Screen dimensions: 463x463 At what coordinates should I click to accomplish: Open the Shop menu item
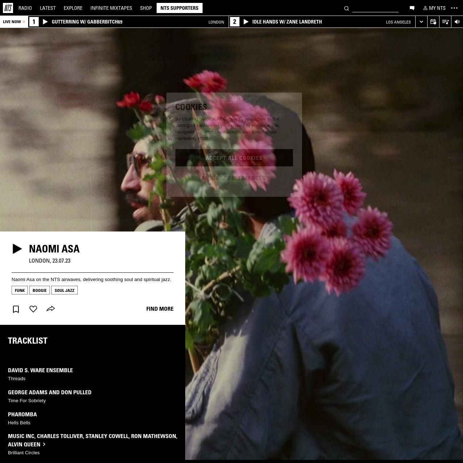coord(146,8)
